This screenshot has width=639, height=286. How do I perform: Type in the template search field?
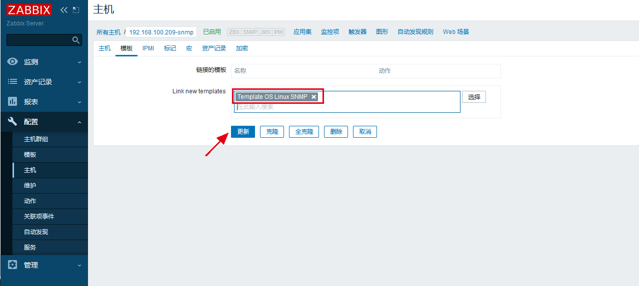345,107
